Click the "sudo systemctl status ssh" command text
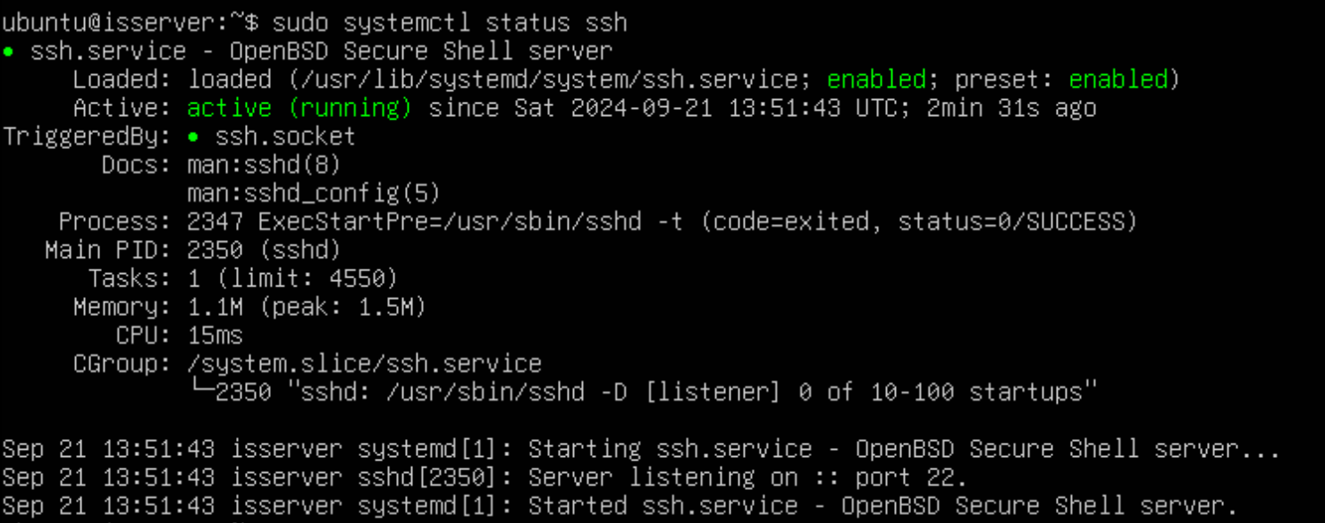 click(x=450, y=22)
